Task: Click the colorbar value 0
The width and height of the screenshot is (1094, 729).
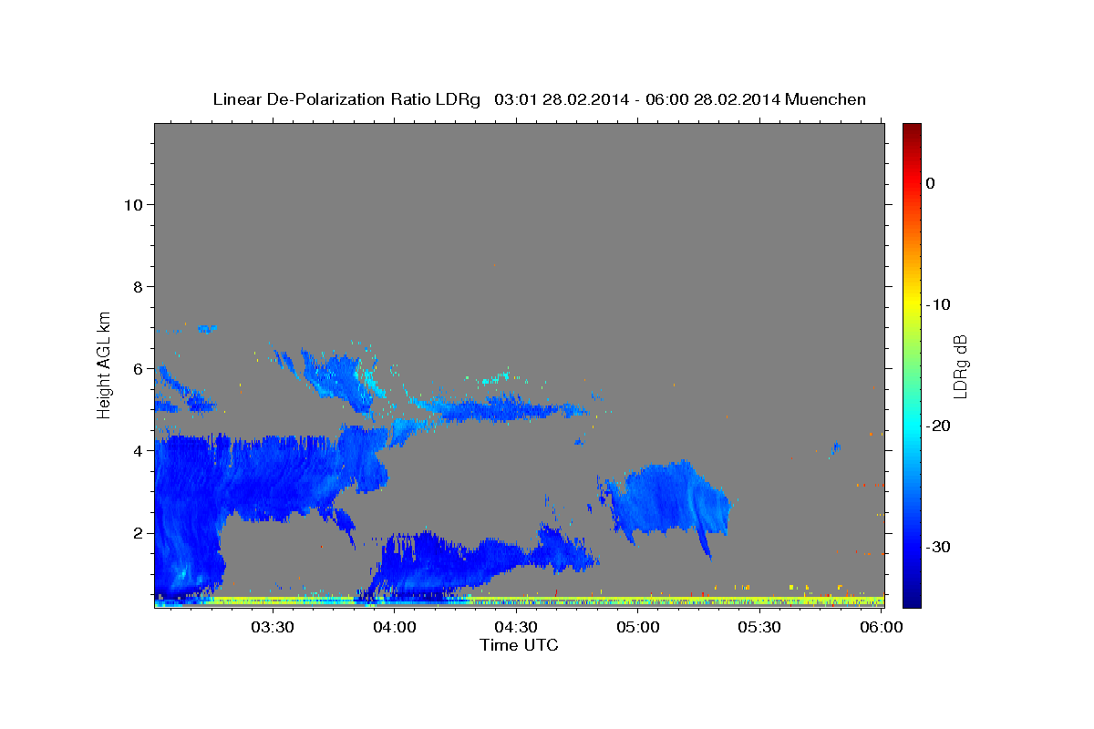Action: click(x=930, y=183)
